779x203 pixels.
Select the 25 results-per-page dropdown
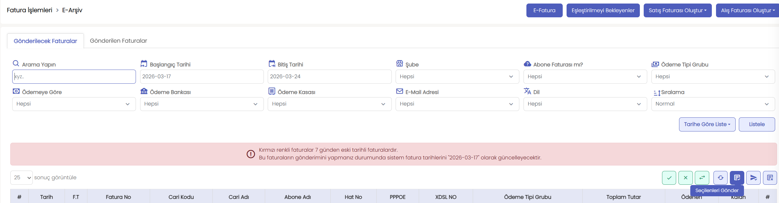pos(22,178)
